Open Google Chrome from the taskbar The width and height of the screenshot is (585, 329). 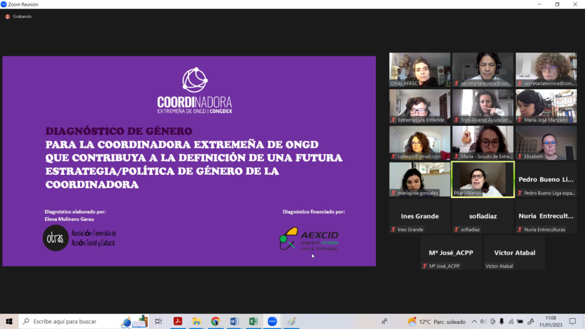pos(215,322)
